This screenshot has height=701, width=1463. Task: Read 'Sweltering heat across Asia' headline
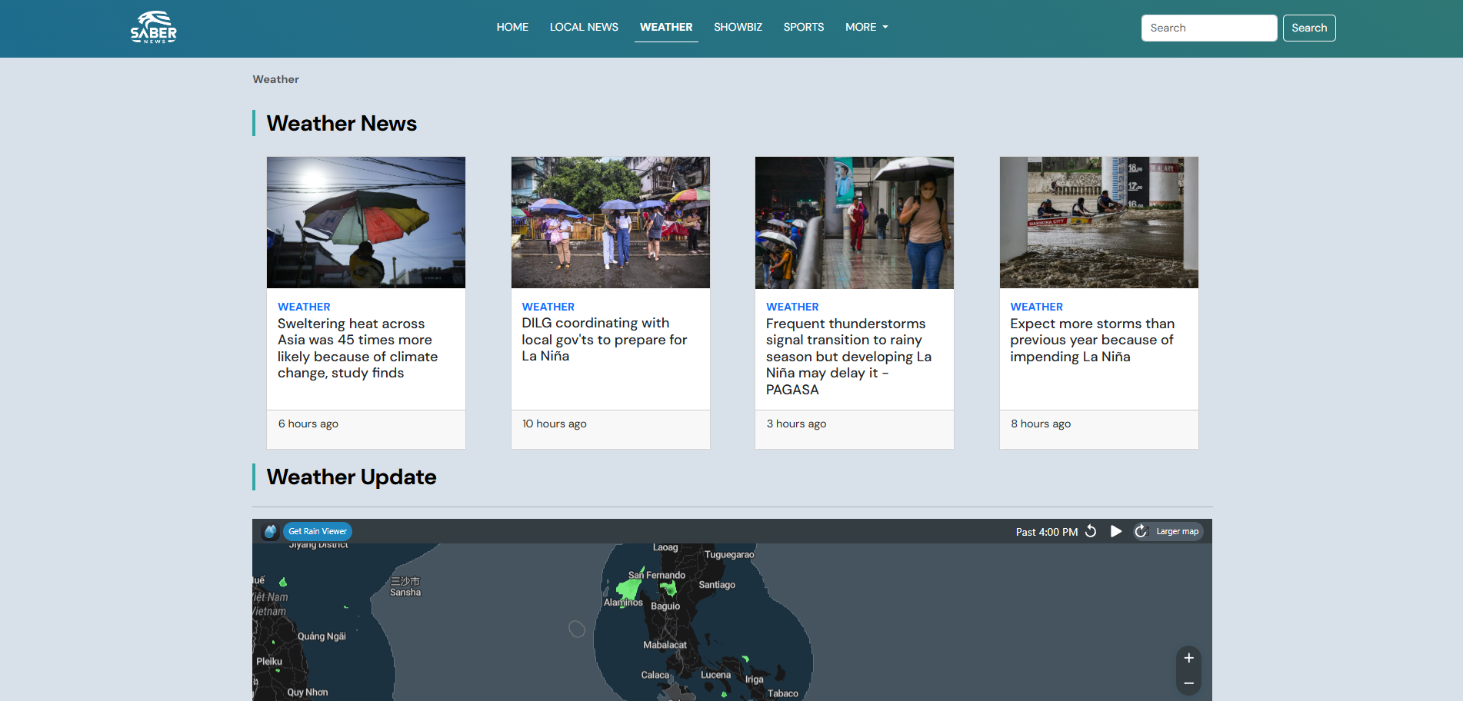358,348
